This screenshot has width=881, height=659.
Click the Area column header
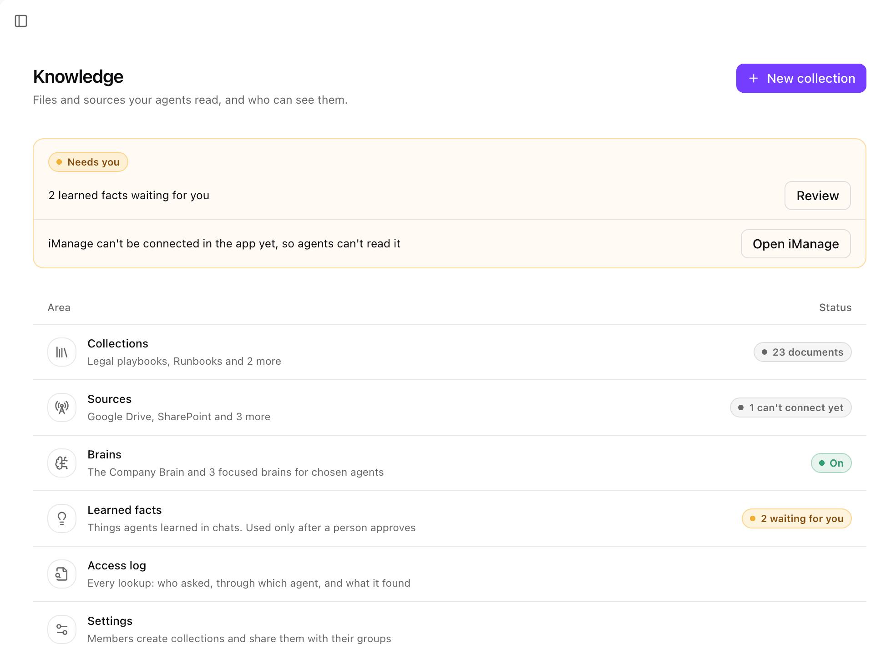[59, 307]
